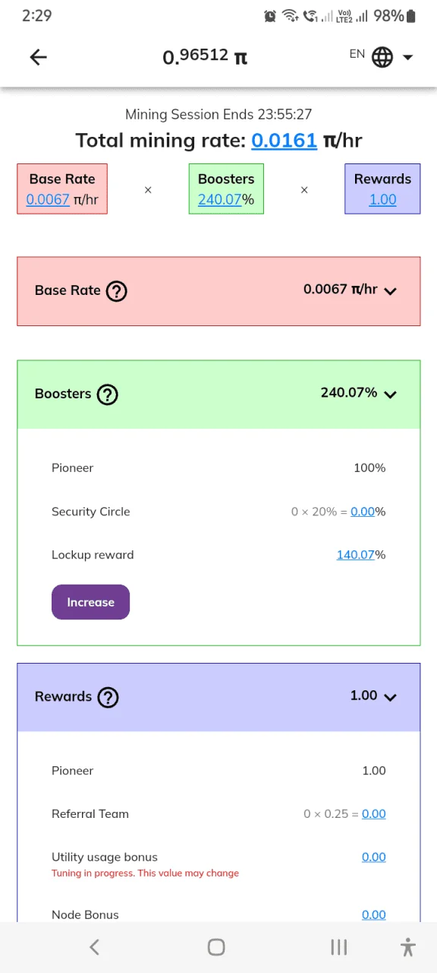Click Security Circle 0.00 link
The width and height of the screenshot is (437, 973).
click(363, 512)
